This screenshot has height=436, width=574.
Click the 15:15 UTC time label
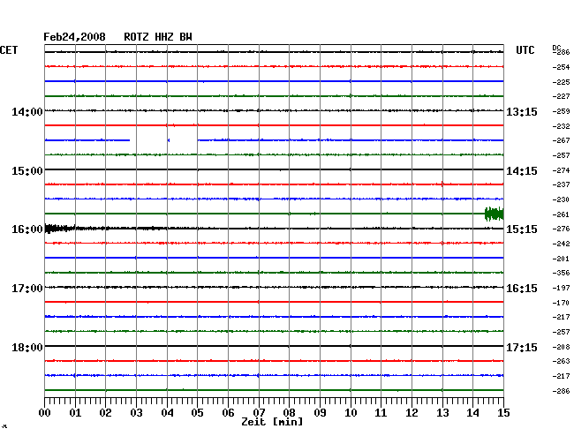click(x=522, y=229)
